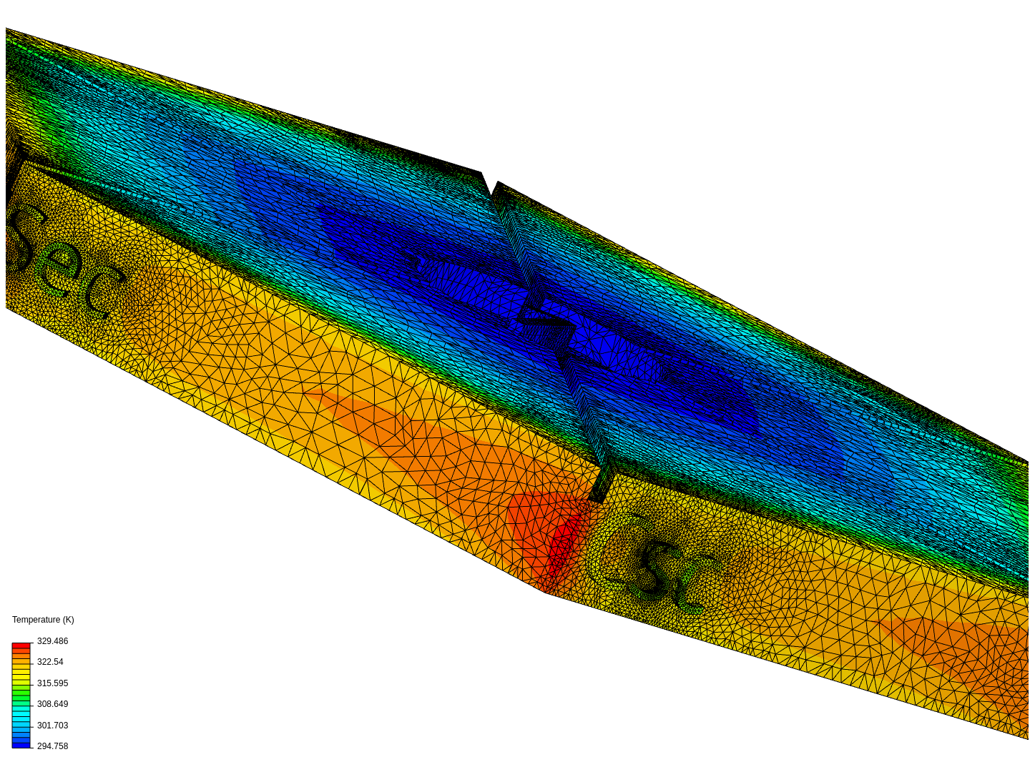
Task: Click the 329.486 maximum temperature label
Action: pyautogui.click(x=53, y=641)
